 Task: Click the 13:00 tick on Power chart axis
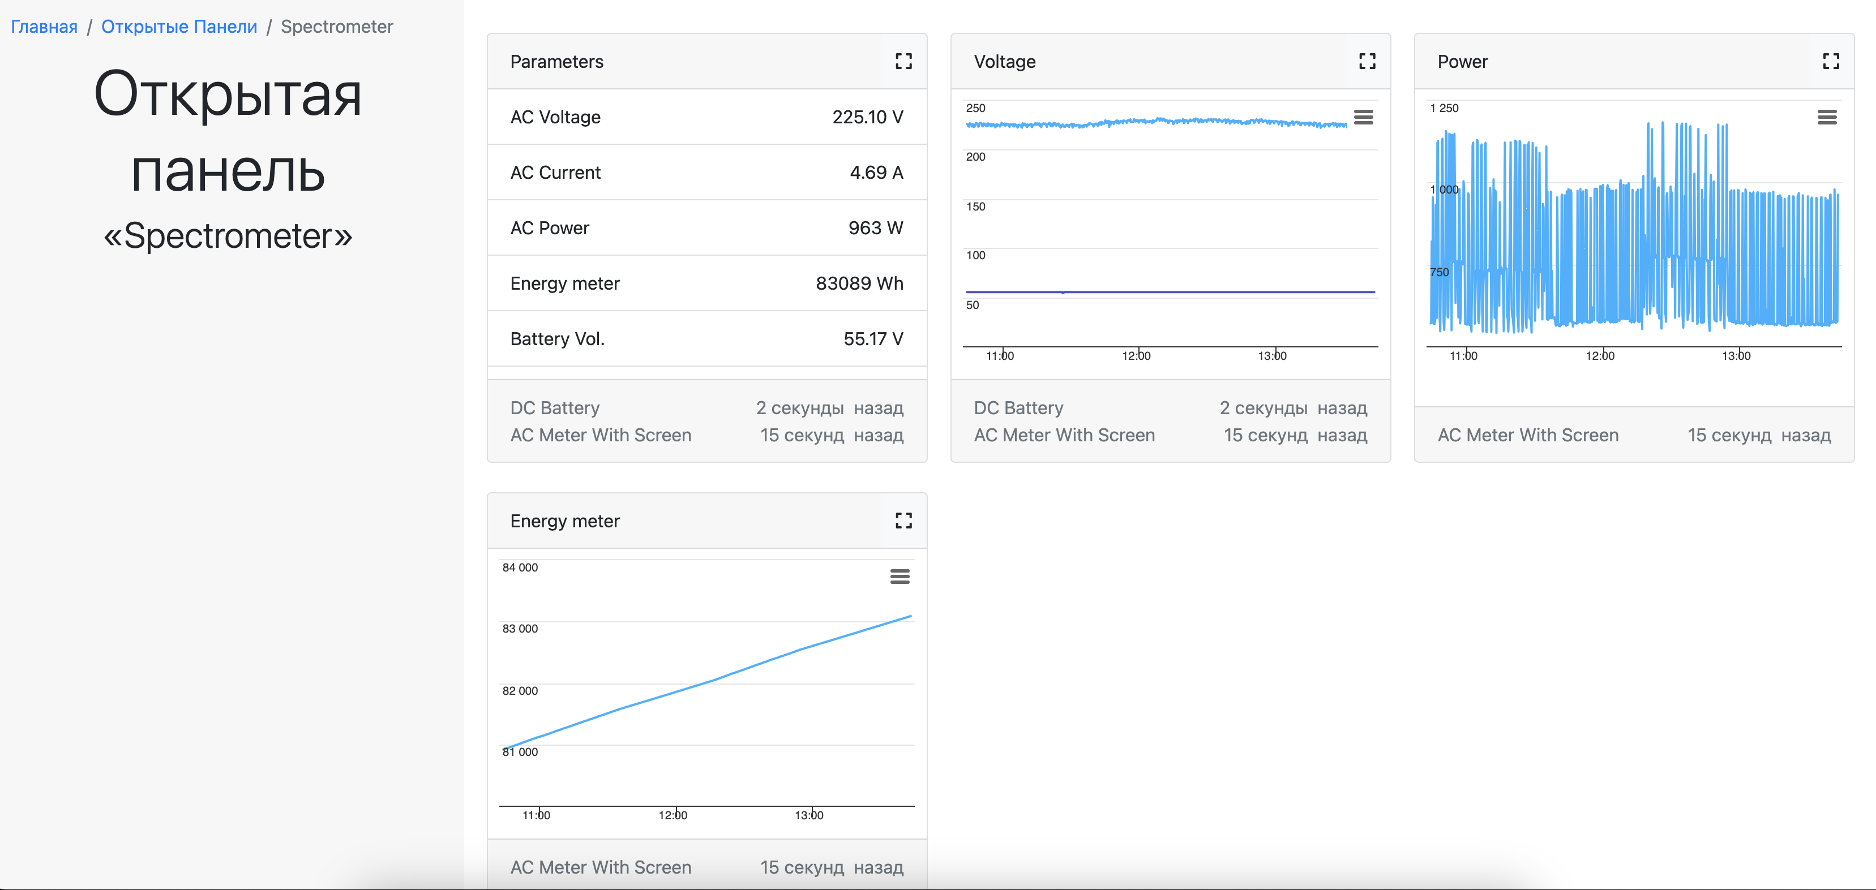(x=1736, y=355)
